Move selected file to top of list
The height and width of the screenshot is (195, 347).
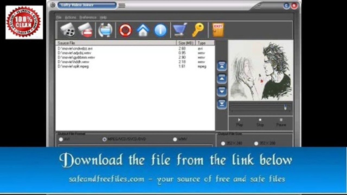[x=222, y=66]
